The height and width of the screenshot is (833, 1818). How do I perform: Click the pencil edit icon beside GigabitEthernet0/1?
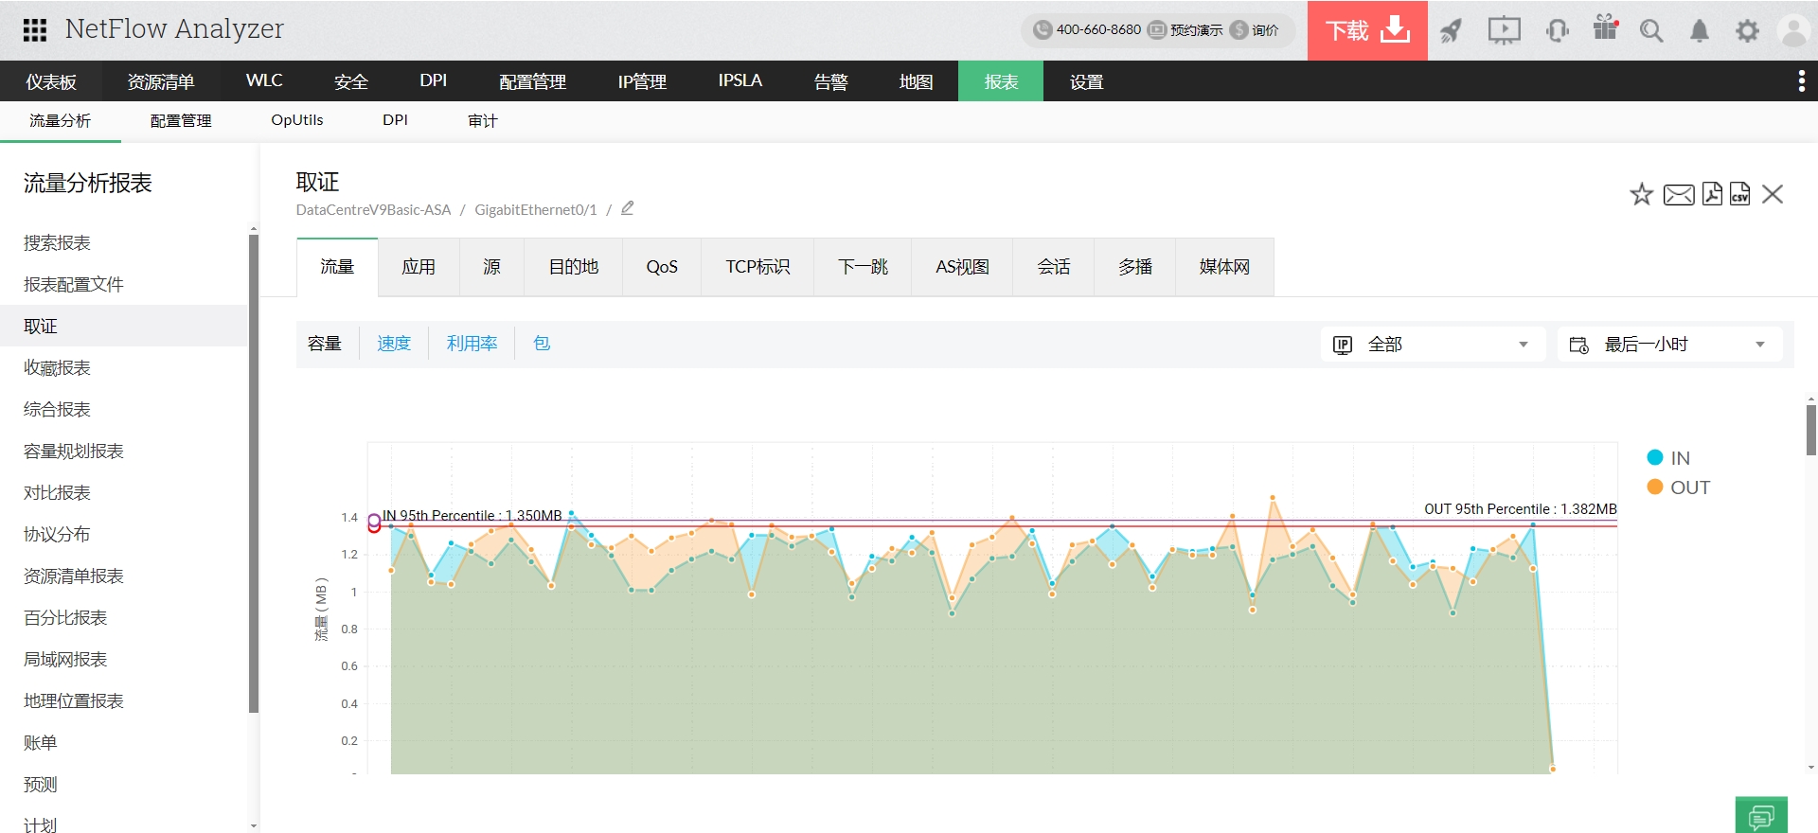(627, 208)
